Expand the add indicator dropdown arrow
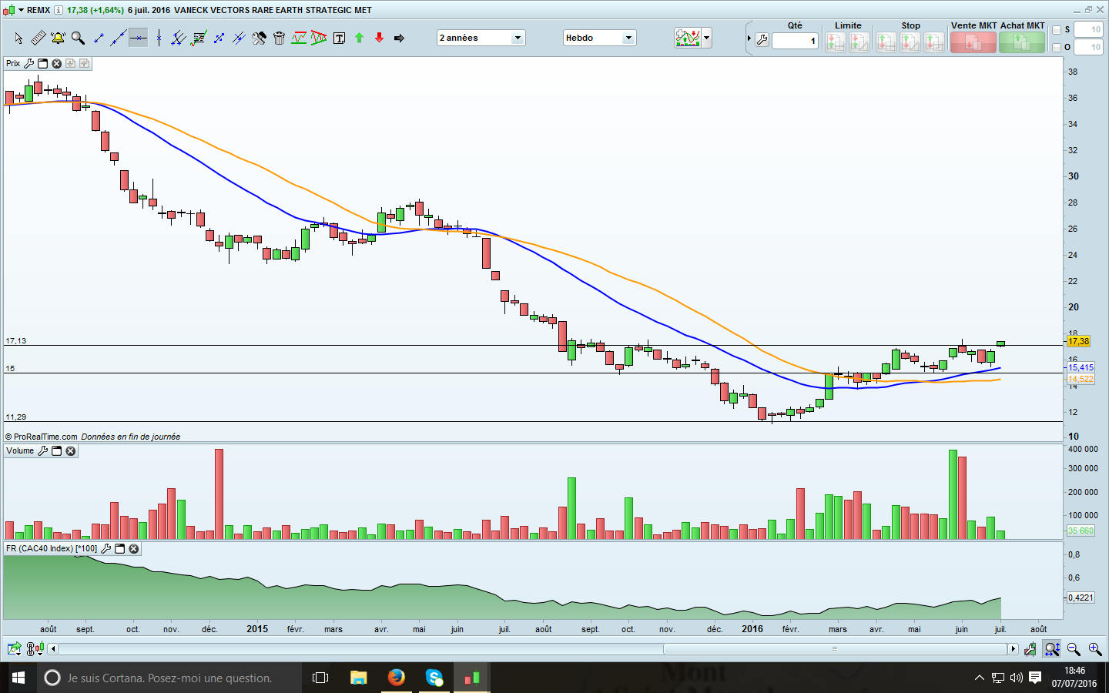The width and height of the screenshot is (1109, 693). tap(706, 38)
